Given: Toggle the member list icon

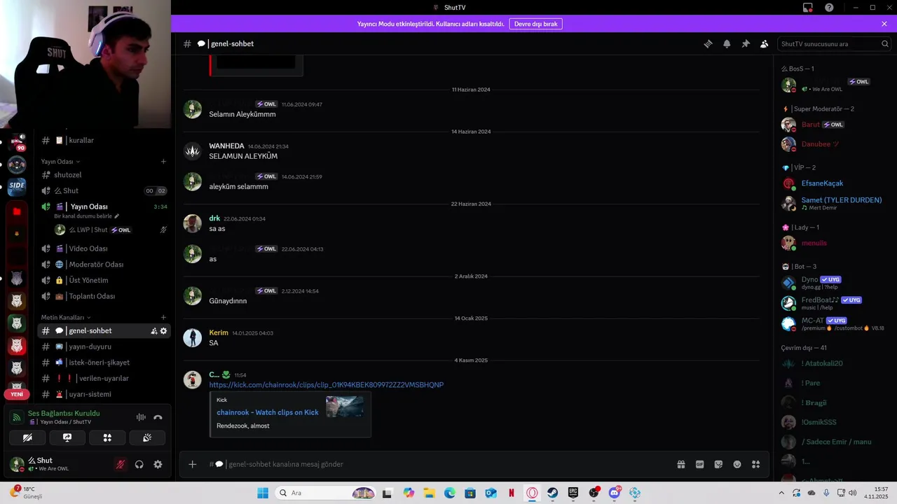Looking at the screenshot, I should pos(765,43).
